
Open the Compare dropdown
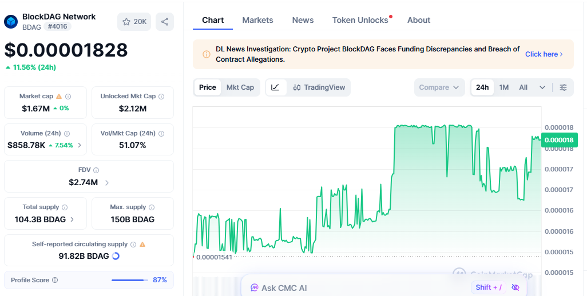click(x=439, y=87)
